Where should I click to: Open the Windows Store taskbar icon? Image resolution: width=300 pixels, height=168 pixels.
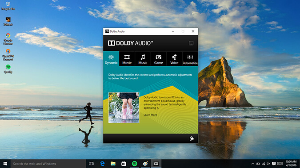tap(124, 164)
